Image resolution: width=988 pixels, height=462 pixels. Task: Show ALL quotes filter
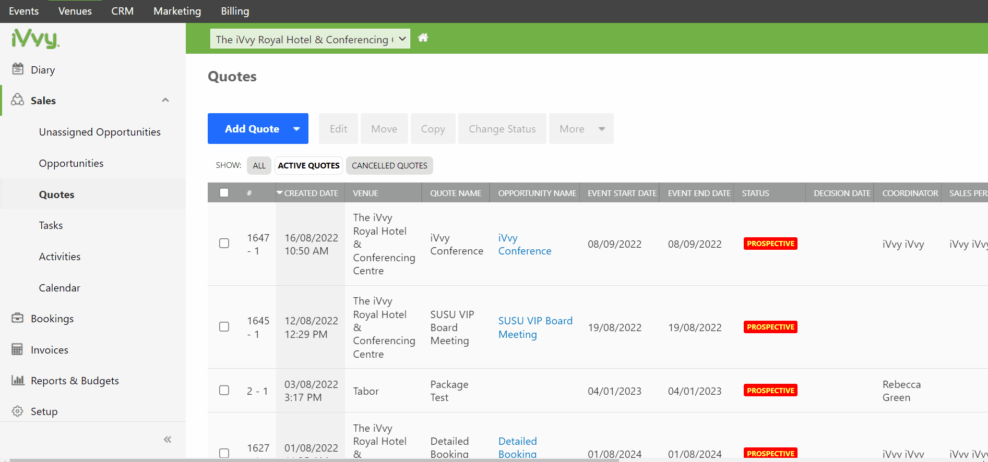click(x=259, y=165)
